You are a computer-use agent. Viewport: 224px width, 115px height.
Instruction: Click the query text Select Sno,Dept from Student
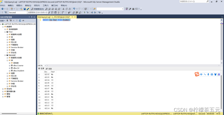[x=56, y=20]
